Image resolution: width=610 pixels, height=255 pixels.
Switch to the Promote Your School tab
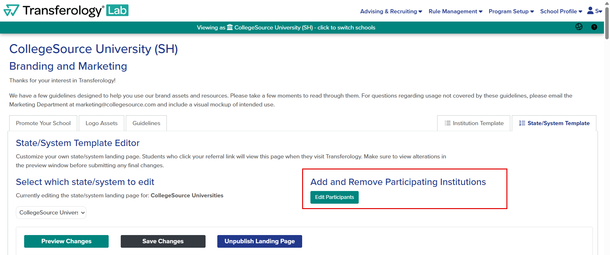pos(43,123)
